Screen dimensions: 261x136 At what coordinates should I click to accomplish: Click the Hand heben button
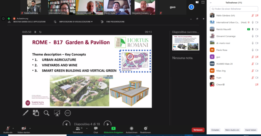[250, 130]
